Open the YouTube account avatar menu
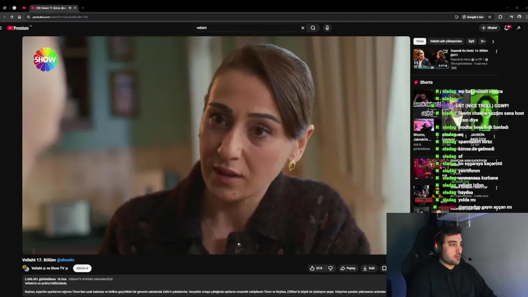The width and height of the screenshot is (528, 297). [x=519, y=28]
